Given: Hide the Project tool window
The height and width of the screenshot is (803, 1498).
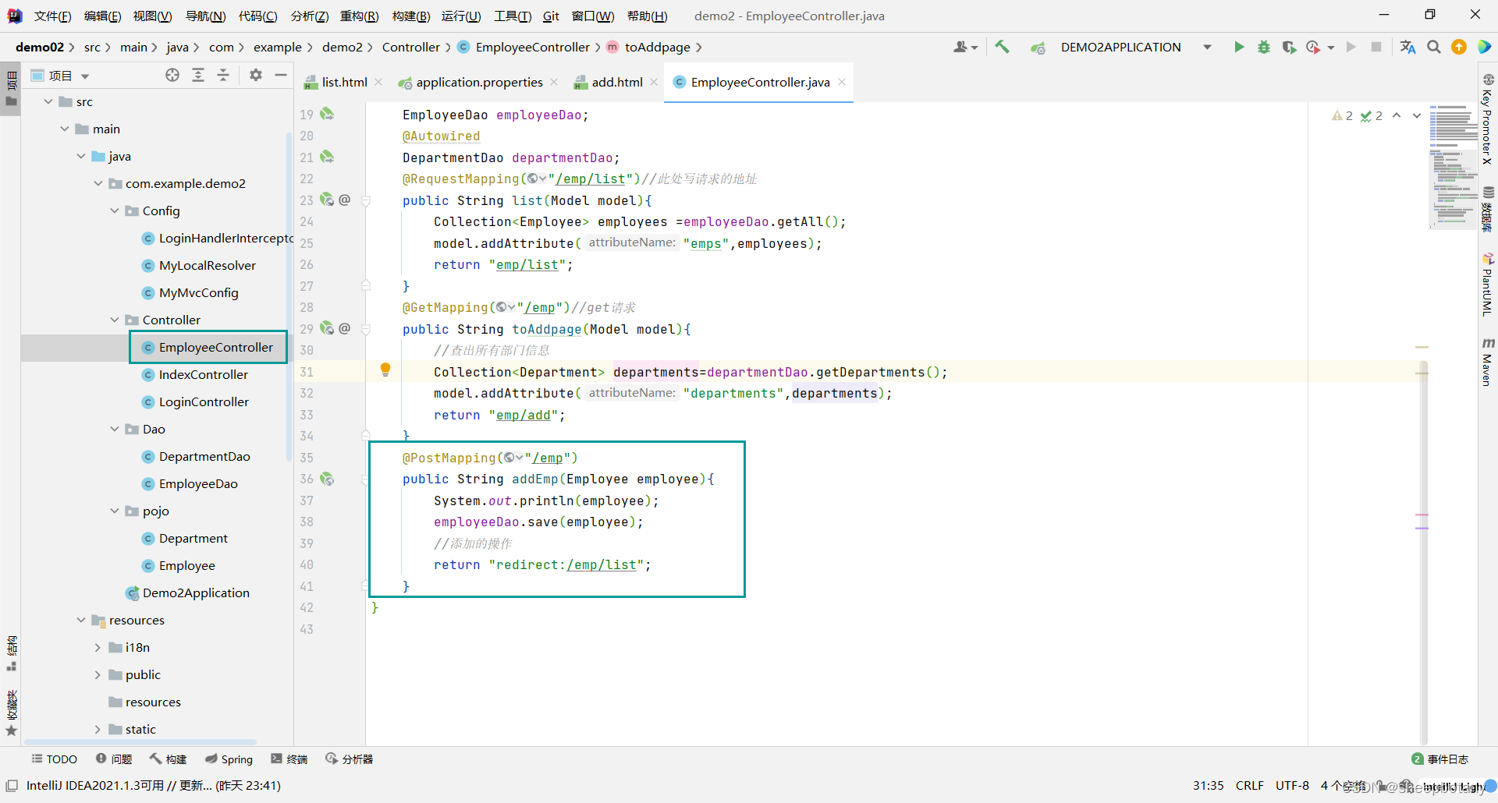Looking at the screenshot, I should [281, 75].
